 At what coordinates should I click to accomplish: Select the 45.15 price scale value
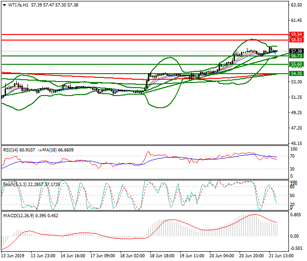tap(296, 144)
